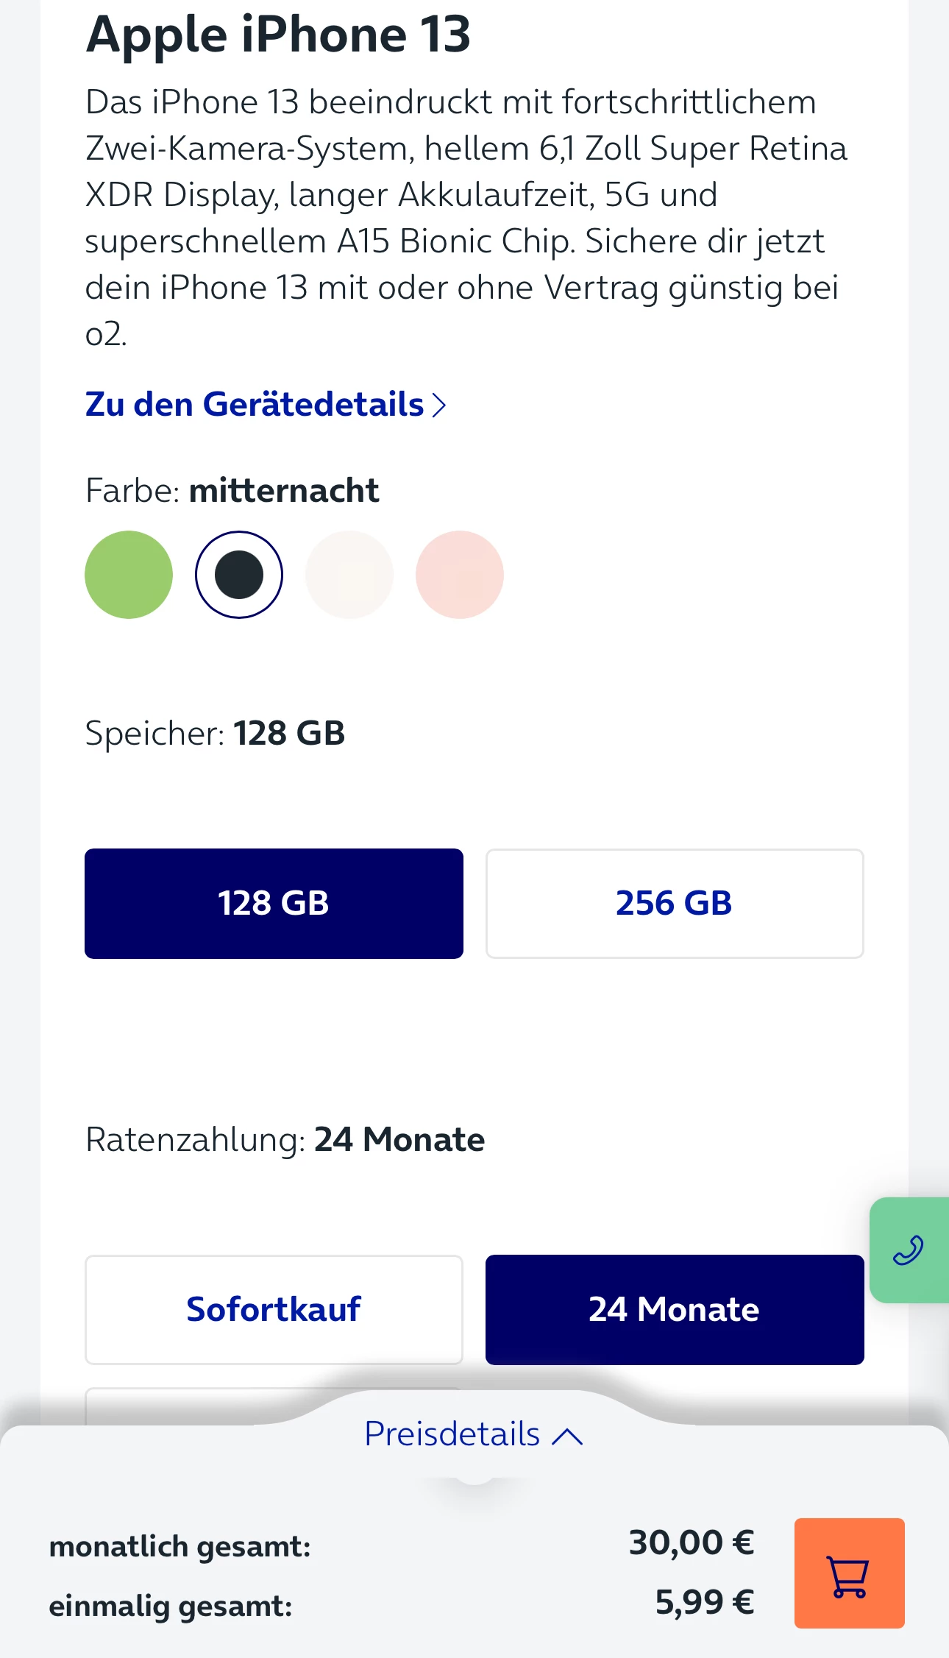The height and width of the screenshot is (1658, 949).
Task: Open the orange shopping cart button
Action: point(849,1573)
